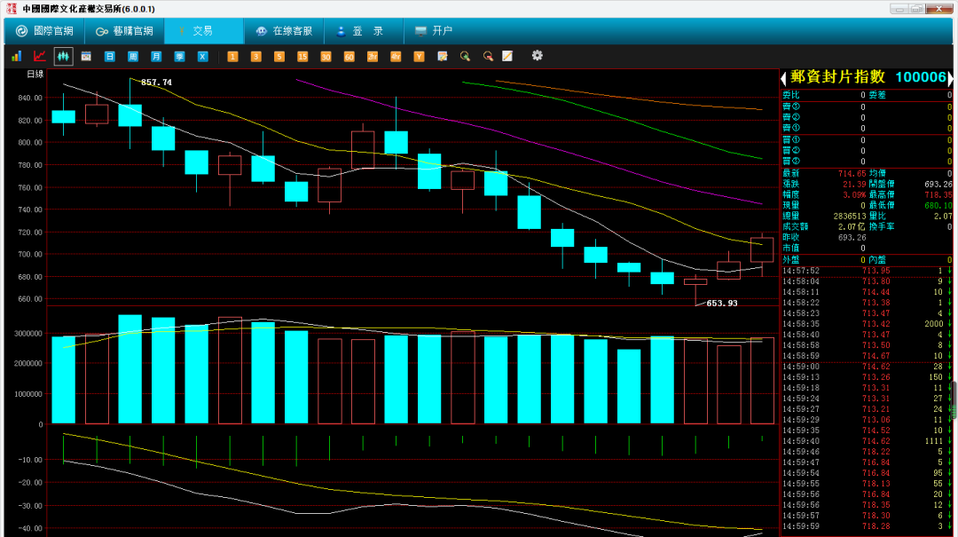Click the orange Y period icon

[x=419, y=56]
